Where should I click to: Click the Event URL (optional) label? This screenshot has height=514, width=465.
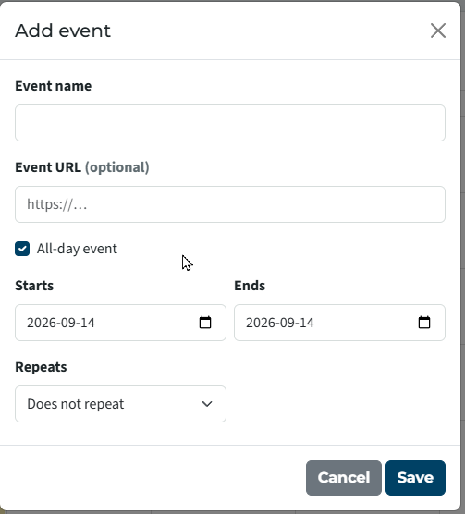[x=82, y=167]
